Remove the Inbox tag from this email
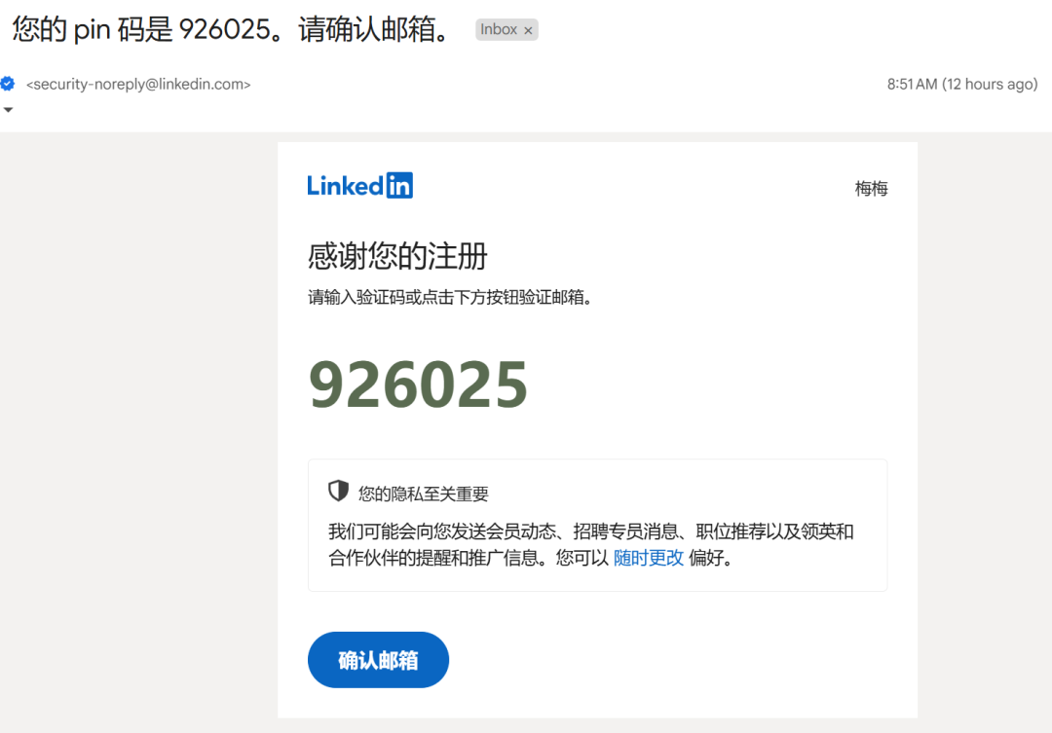The height and width of the screenshot is (733, 1052). [x=527, y=29]
